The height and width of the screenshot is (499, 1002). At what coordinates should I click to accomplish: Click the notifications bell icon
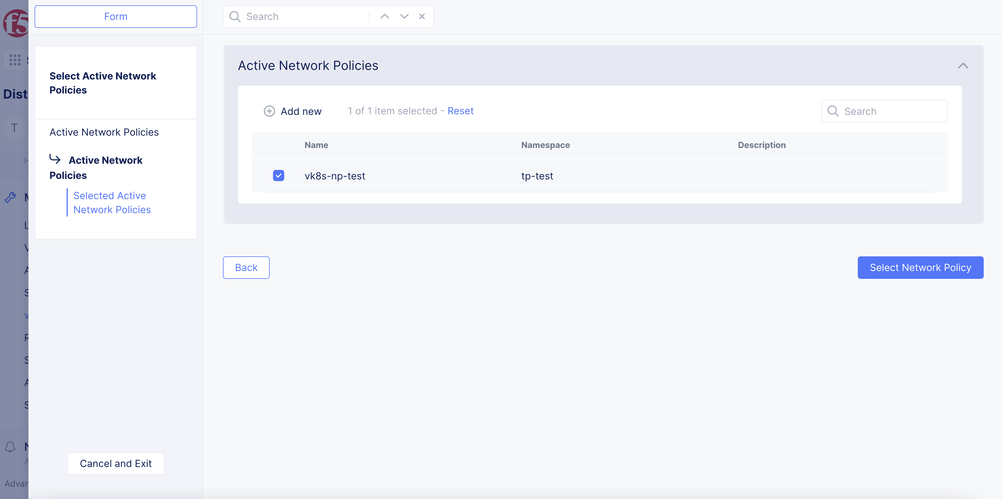click(x=10, y=446)
